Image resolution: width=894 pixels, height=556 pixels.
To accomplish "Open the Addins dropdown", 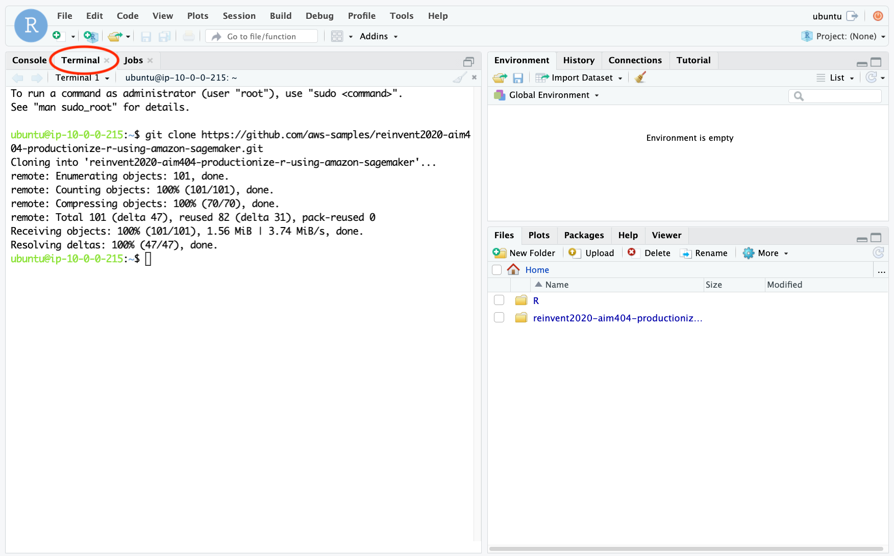I will pyautogui.click(x=379, y=36).
